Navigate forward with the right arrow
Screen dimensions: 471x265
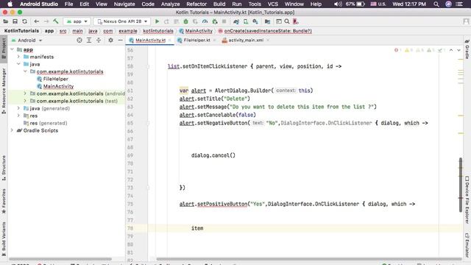(46, 21)
